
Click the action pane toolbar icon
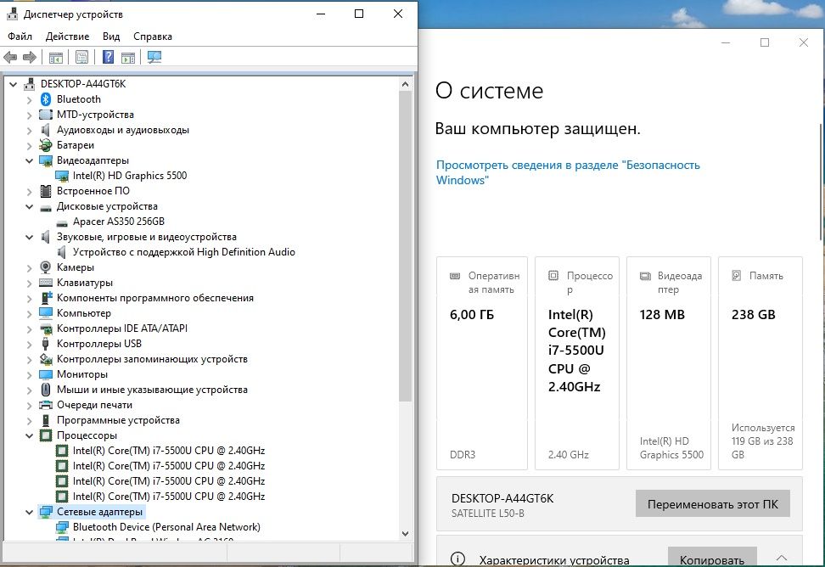[x=128, y=57]
